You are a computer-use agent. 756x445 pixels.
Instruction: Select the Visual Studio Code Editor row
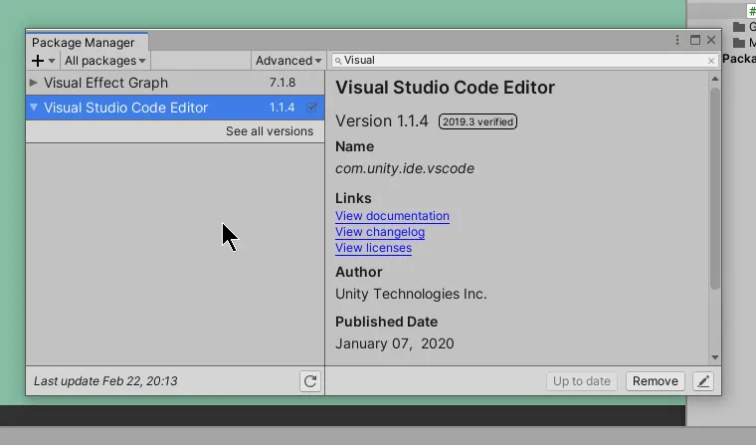tap(175, 108)
